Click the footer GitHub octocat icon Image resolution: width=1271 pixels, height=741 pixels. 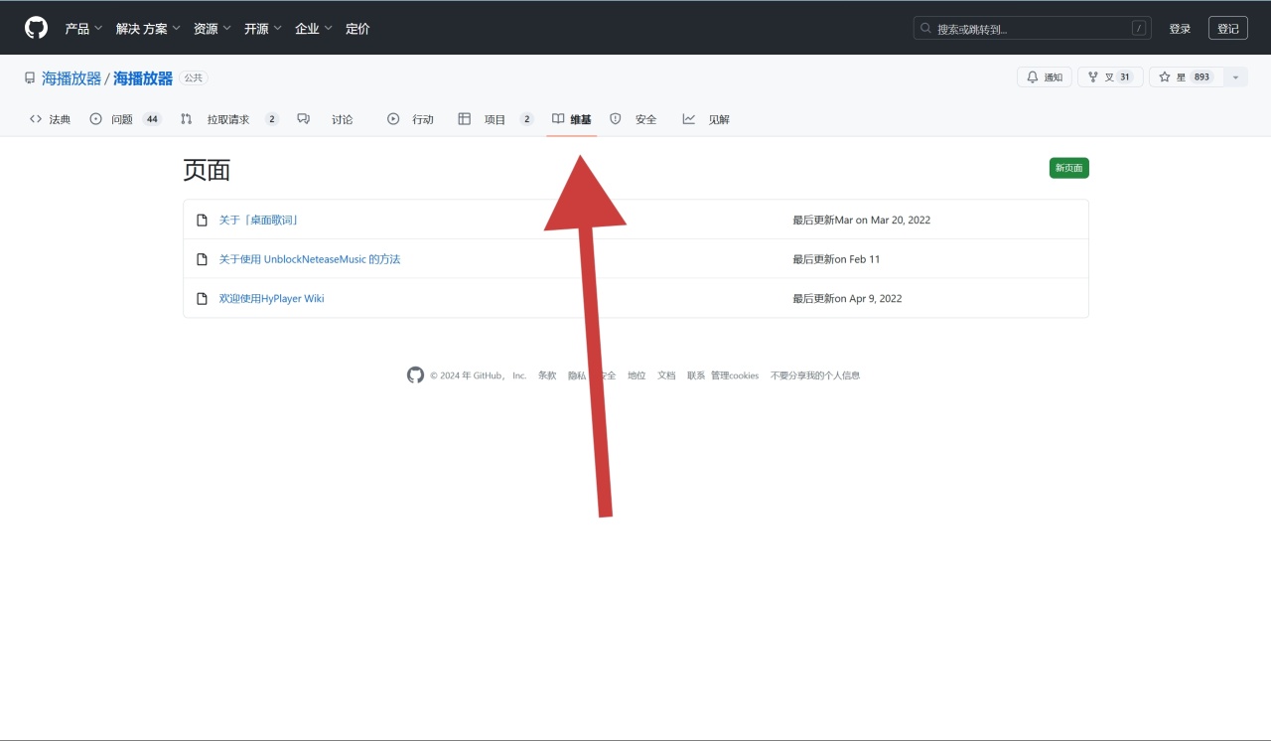coord(415,374)
